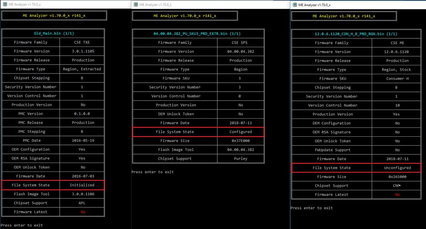Click the ME Analyzer title bar icon in the Old_Main.bin window
The width and height of the screenshot is (426, 229).
click(x=4, y=4)
